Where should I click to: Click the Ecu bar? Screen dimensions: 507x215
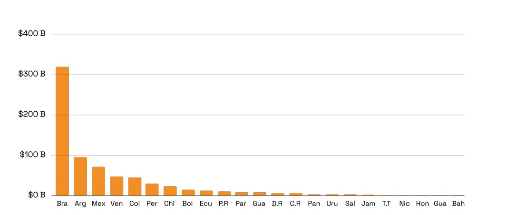click(x=206, y=193)
